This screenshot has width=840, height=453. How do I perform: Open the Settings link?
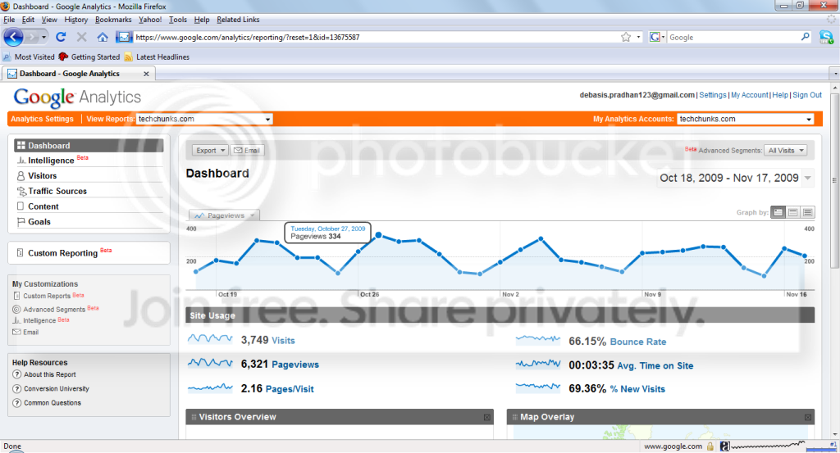tap(713, 95)
